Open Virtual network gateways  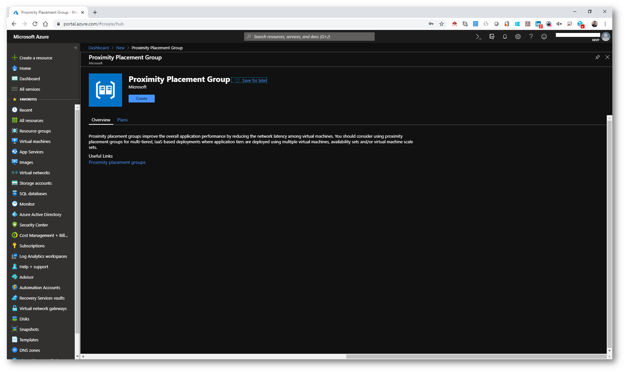tap(43, 308)
